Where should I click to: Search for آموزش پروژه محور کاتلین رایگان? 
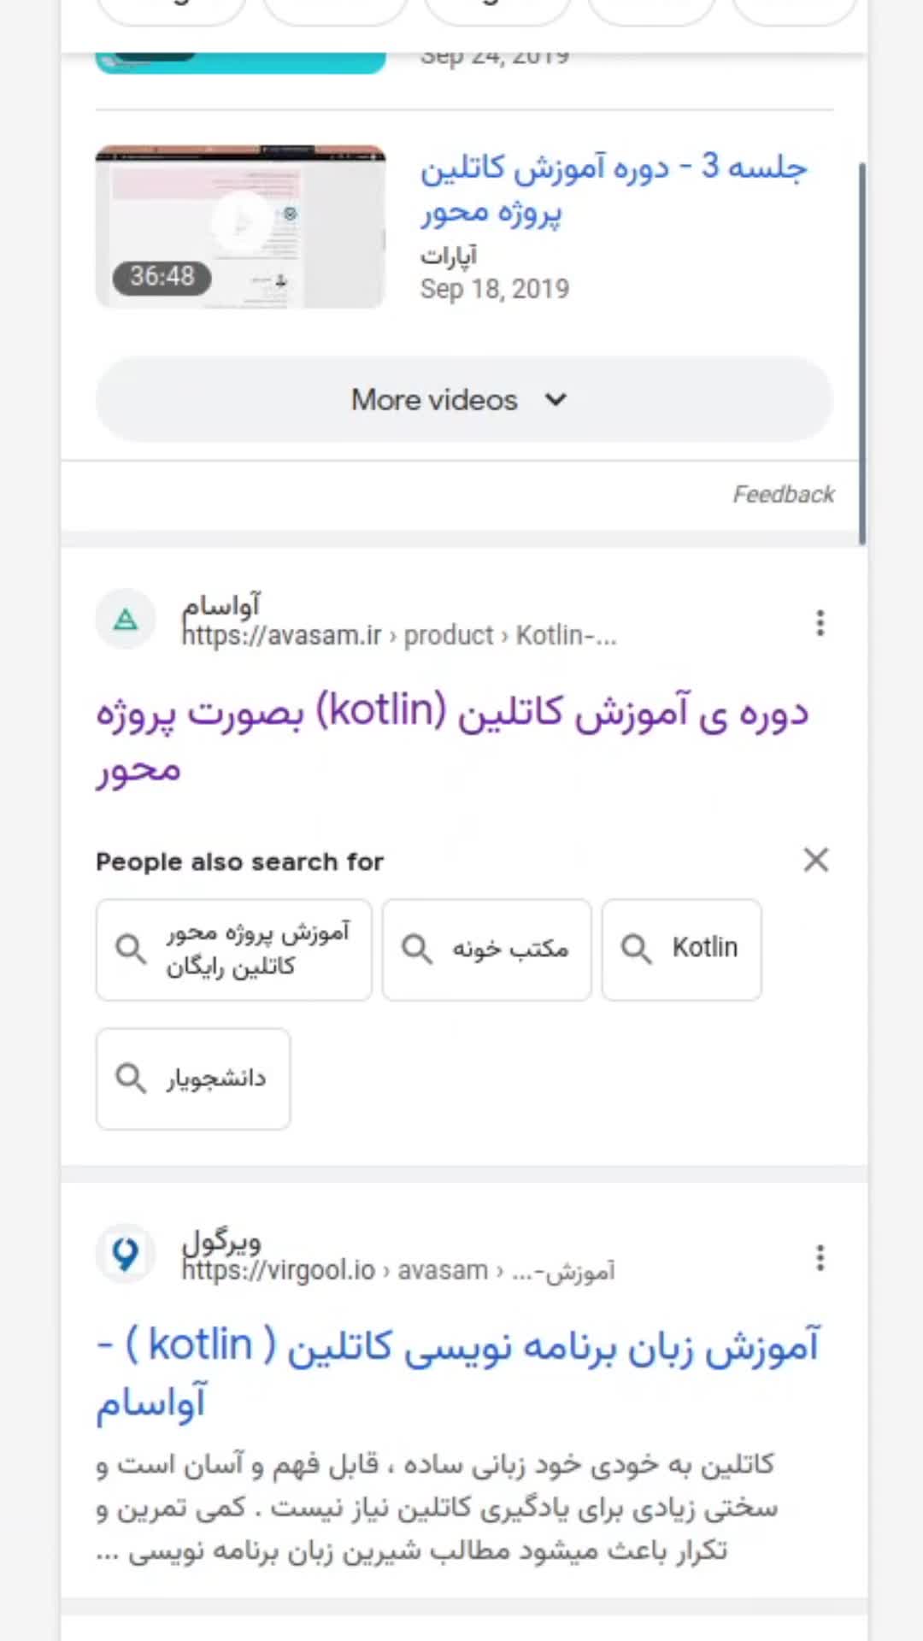click(256, 949)
